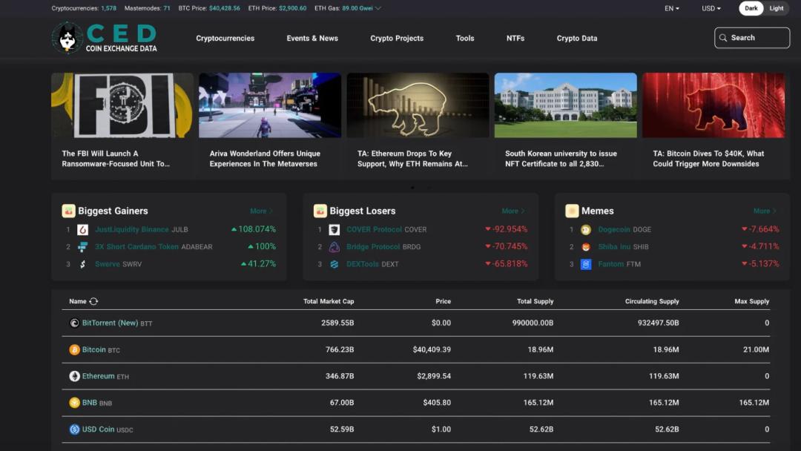Screen dimensions: 801x451
Task: Click the Biggest Losers section icon
Action: pos(320,211)
